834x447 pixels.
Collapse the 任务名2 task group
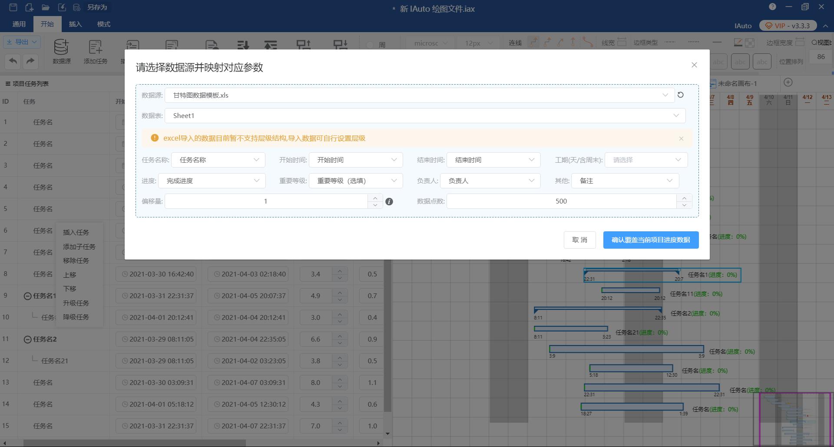(x=27, y=339)
